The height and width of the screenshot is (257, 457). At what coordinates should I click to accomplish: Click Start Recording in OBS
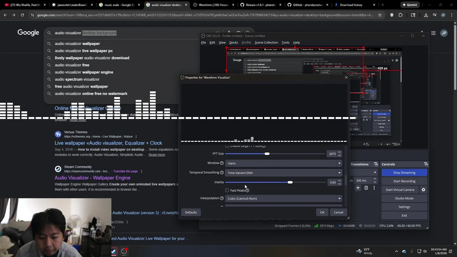[x=404, y=181]
